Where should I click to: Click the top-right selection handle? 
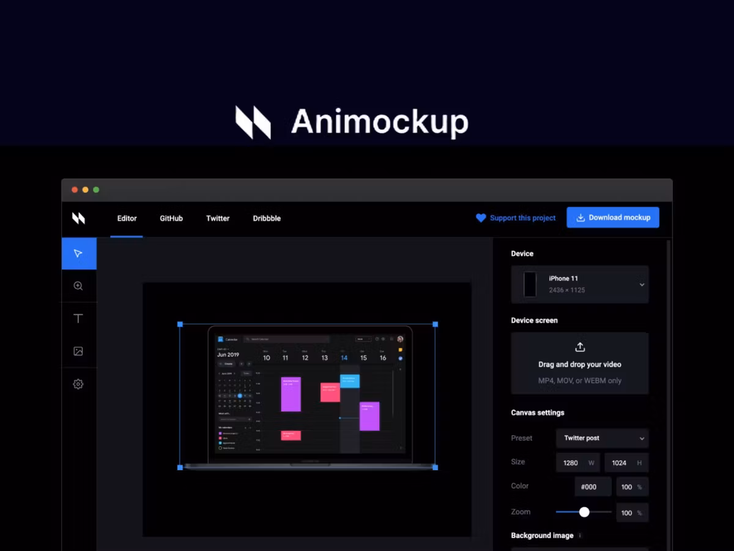[x=435, y=324]
